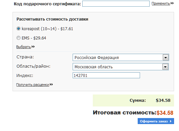Click the Сумма $34.58 amount
The height and width of the screenshot is (131, 179).
point(163,100)
